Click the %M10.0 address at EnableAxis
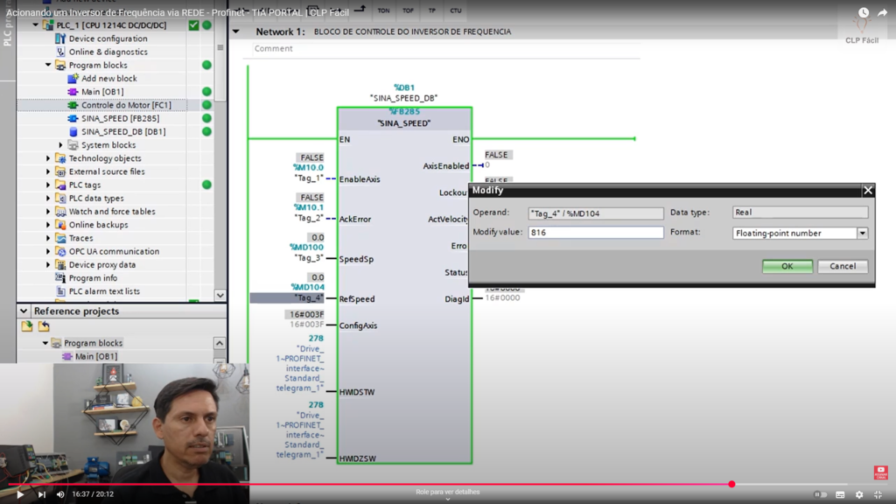Viewport: 896px width, 504px height. (x=309, y=167)
